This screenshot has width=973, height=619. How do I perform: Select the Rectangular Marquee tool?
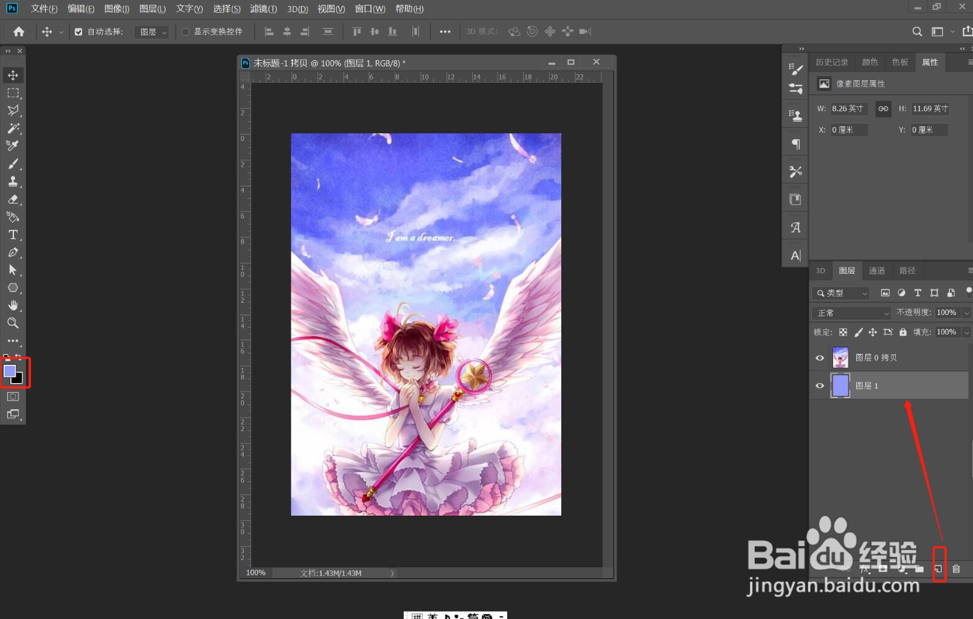(x=13, y=93)
